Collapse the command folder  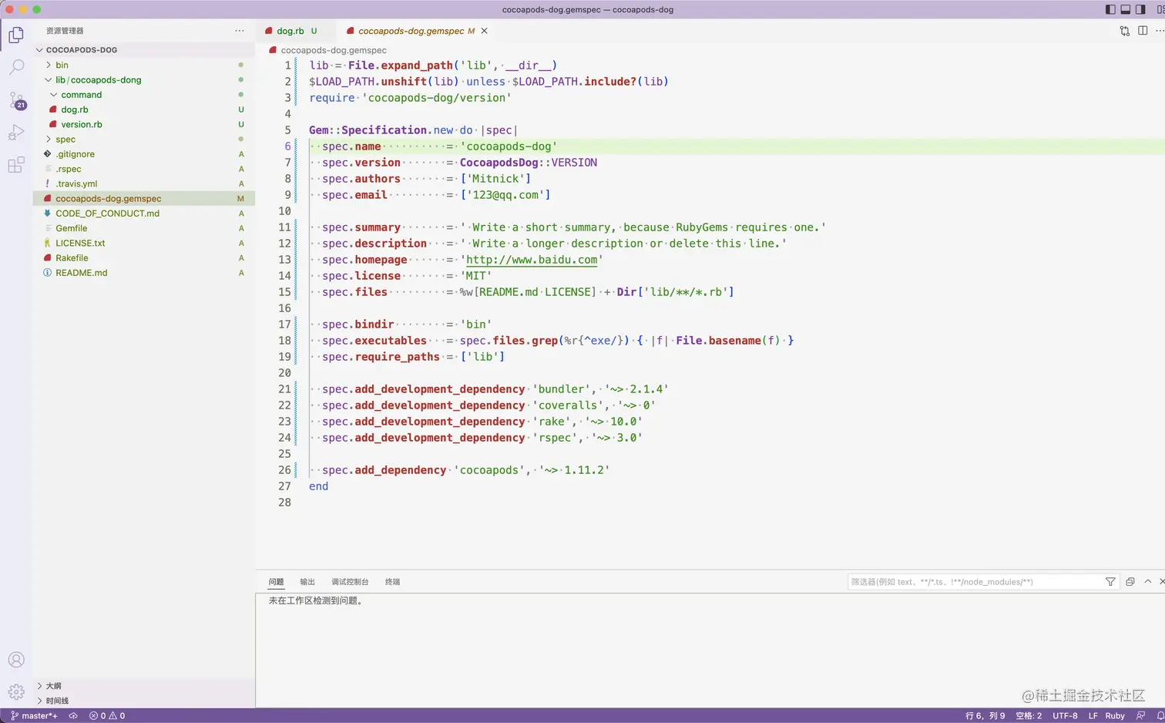click(81, 95)
